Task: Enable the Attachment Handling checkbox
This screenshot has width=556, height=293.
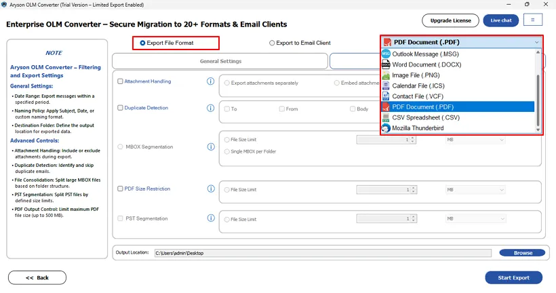Action: (121, 81)
